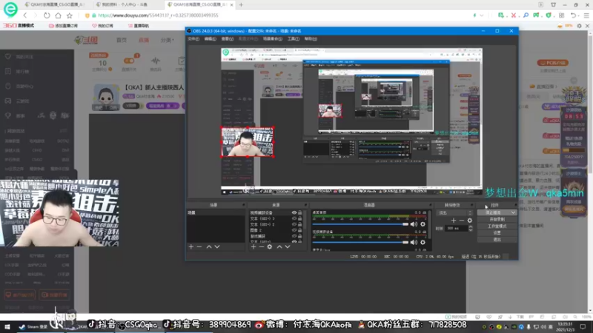Adjust 视频捕获设备 volume slider
This screenshot has width=593, height=333.
click(361, 243)
